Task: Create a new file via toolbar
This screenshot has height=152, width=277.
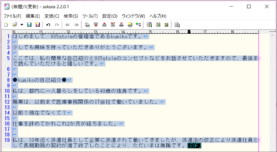Action: (6, 25)
